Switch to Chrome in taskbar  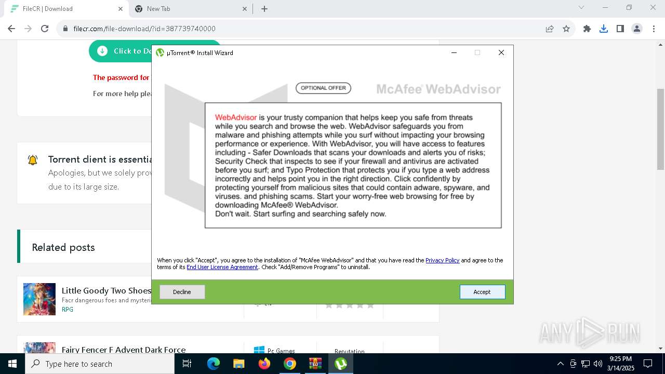tap(290, 364)
